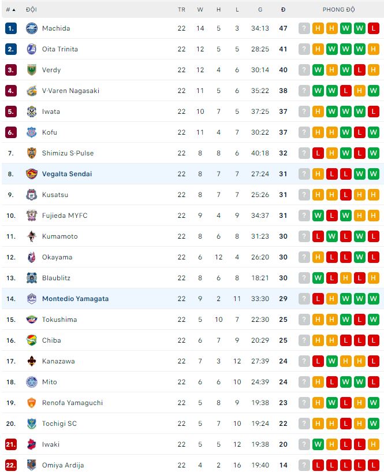Click the Chiba team crest
The width and height of the screenshot is (384, 475).
(32, 340)
